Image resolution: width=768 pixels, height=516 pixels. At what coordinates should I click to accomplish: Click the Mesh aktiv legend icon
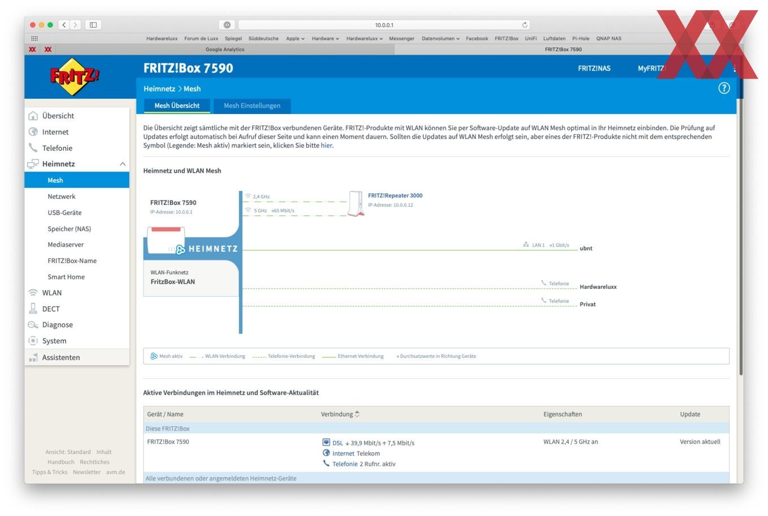154,356
